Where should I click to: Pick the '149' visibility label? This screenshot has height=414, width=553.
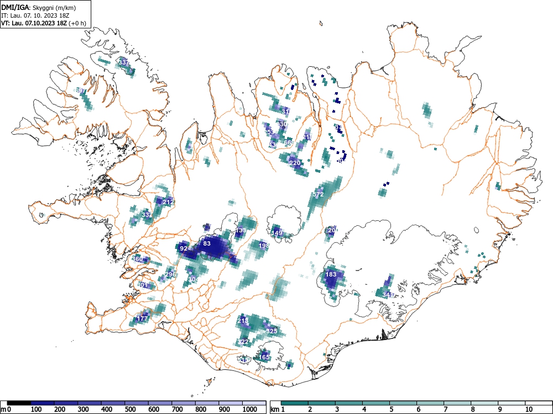277,233
